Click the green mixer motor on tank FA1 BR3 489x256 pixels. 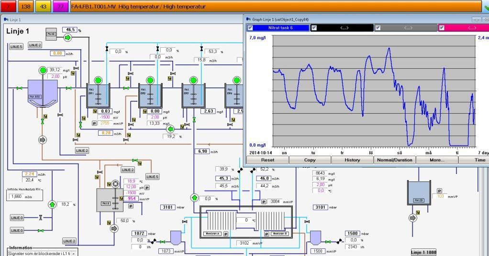193,80
